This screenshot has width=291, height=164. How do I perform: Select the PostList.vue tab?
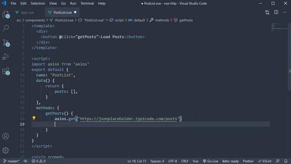point(63,12)
